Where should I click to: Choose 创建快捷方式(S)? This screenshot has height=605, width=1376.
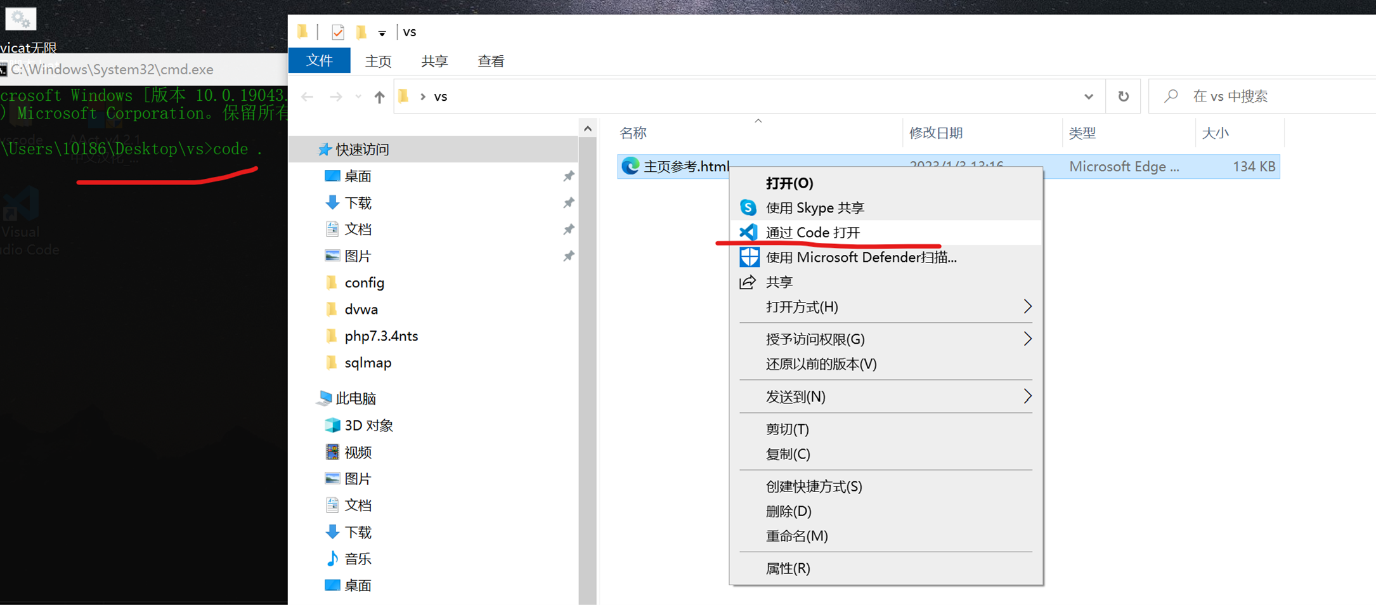pyautogui.click(x=886, y=486)
